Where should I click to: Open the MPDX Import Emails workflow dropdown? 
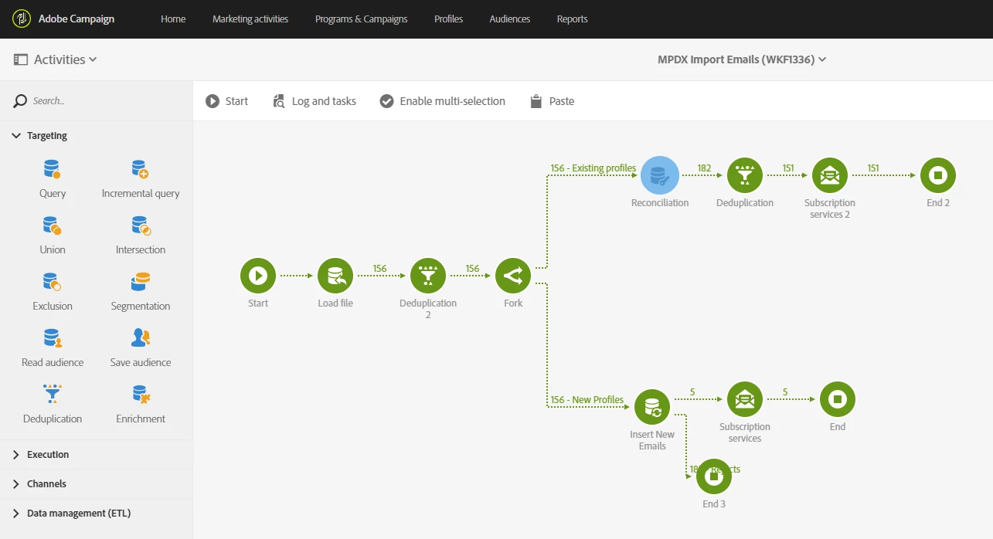pos(742,59)
